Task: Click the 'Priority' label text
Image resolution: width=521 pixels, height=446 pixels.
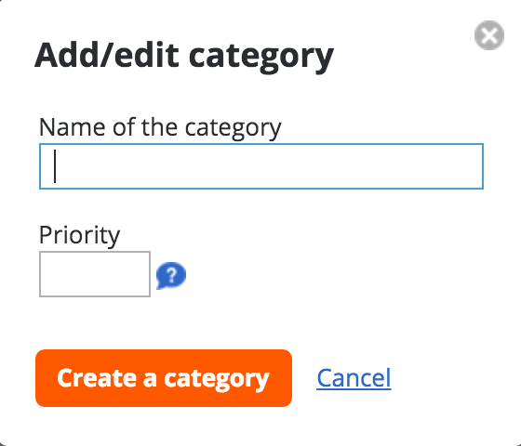Action: tap(79, 235)
